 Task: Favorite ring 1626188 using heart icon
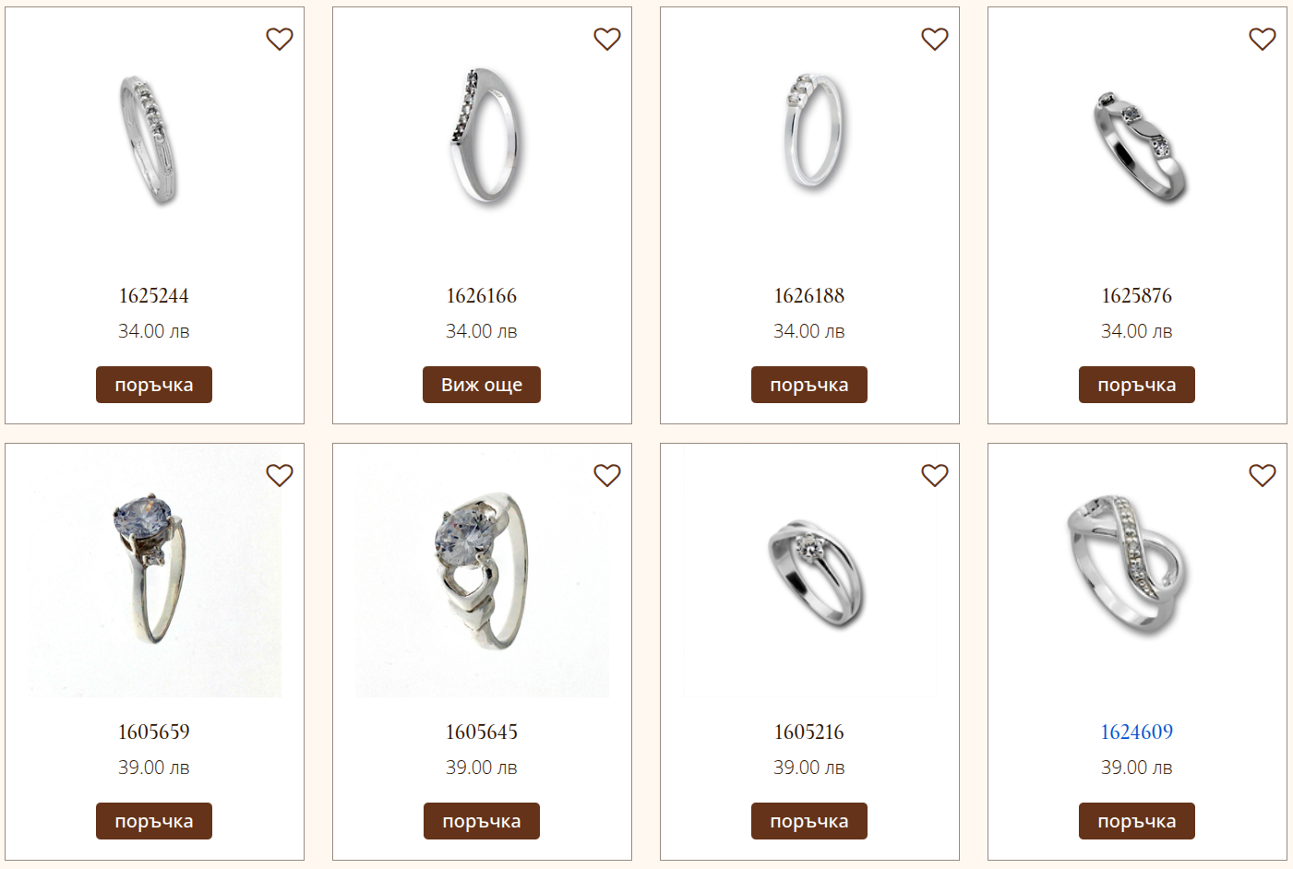pyautogui.click(x=935, y=39)
